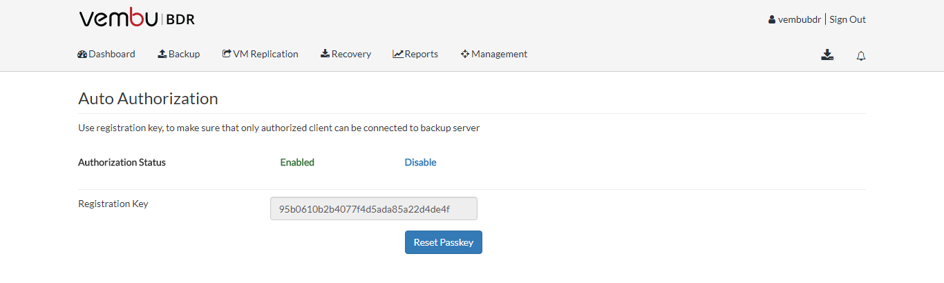The image size is (944, 283).
Task: Click the Backup upload icon
Action: click(162, 54)
